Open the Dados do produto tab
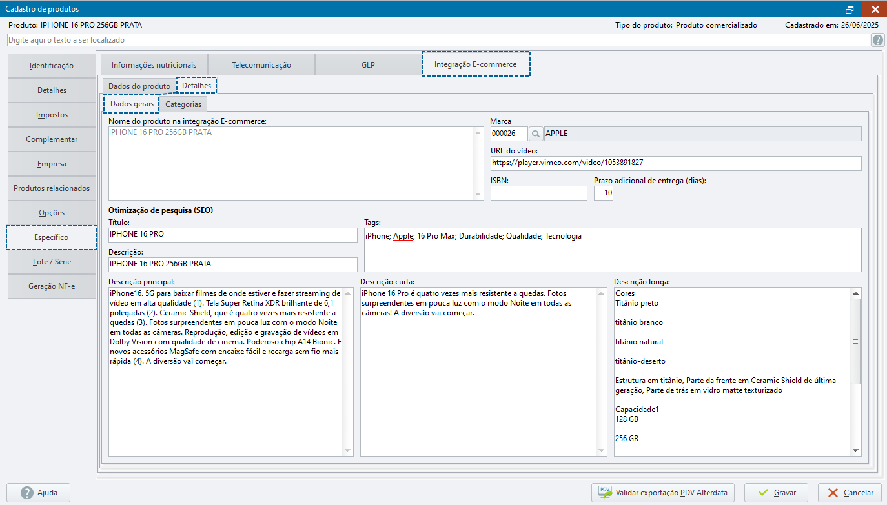Viewport: 887px width, 505px height. 139,86
